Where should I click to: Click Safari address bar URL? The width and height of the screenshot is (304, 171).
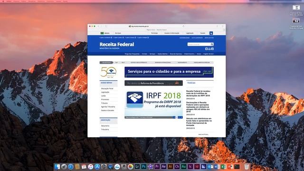coord(140,27)
